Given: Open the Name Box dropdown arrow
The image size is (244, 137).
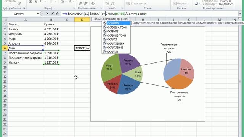Looking at the screenshot, I should [x=38, y=14].
